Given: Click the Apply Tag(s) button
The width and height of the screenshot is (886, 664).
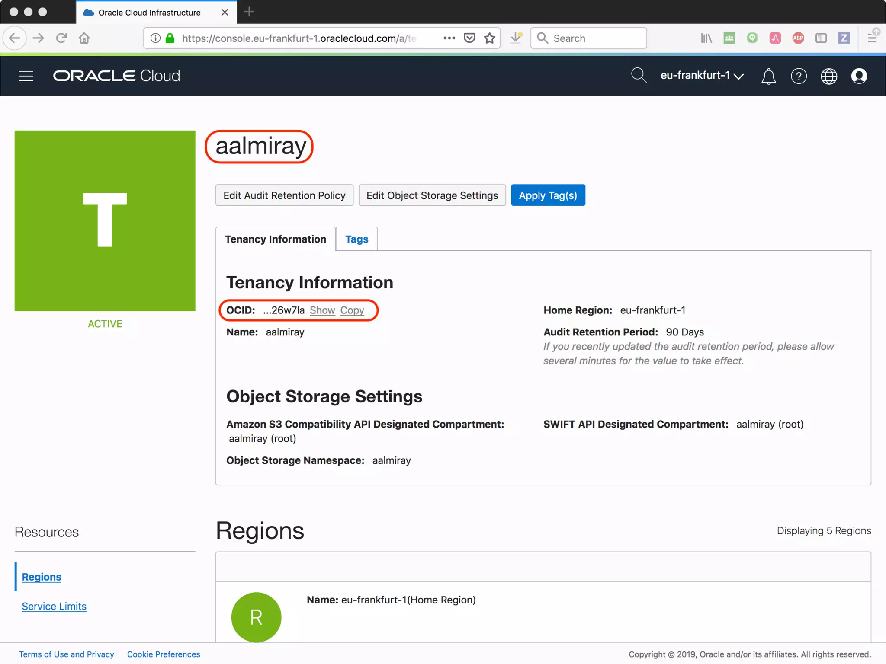Looking at the screenshot, I should point(548,195).
